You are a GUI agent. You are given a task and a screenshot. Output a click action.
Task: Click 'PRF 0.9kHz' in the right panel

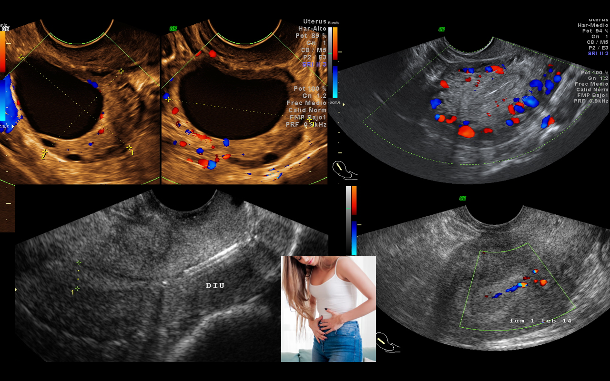click(x=591, y=101)
